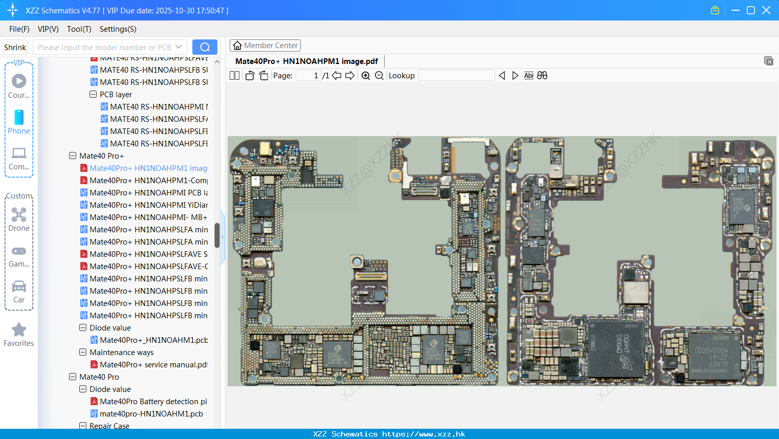Click the tree panel vertical scrollbar thumb
This screenshot has height=439, width=779.
[217, 235]
